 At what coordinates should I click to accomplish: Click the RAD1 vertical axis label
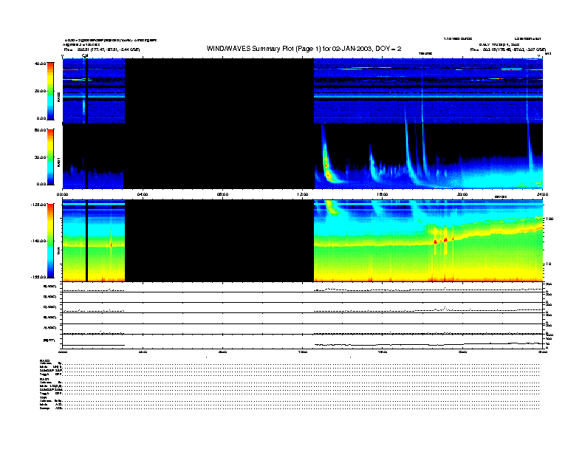(58, 162)
